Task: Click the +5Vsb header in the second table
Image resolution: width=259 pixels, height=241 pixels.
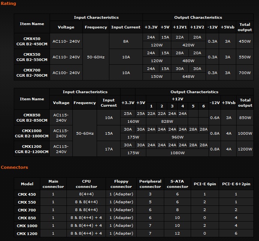Action: (x=229, y=103)
